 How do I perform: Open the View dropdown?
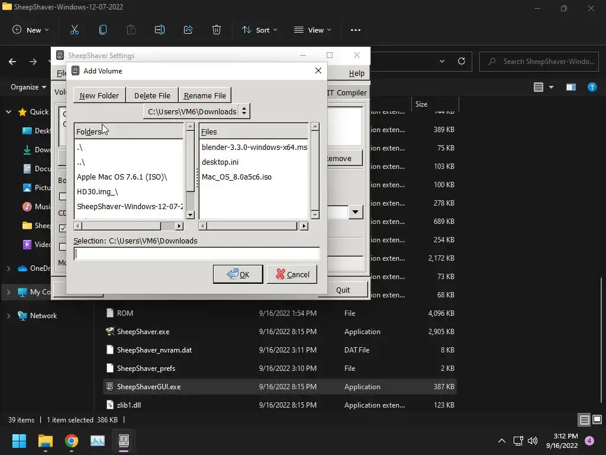click(x=312, y=30)
